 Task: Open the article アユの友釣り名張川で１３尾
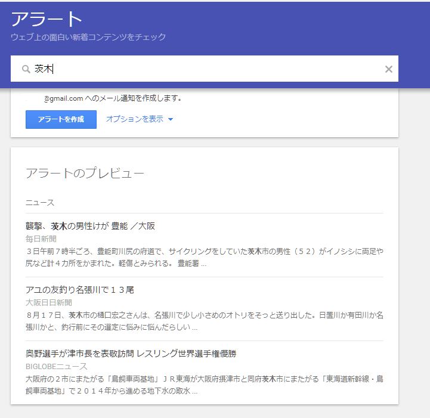tap(79, 290)
